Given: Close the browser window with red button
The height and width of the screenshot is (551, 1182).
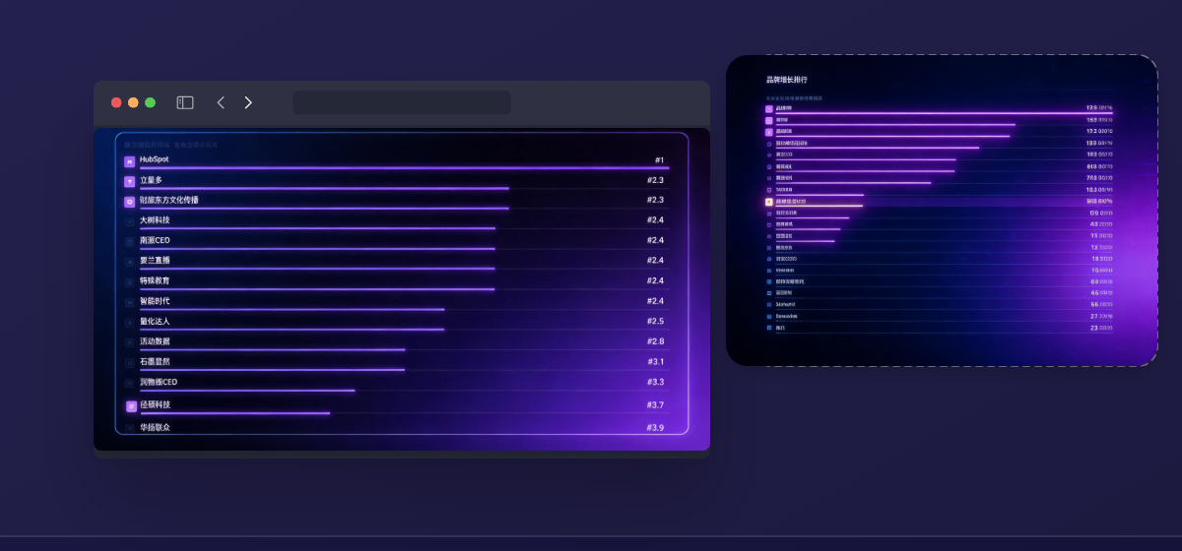Looking at the screenshot, I should [116, 102].
